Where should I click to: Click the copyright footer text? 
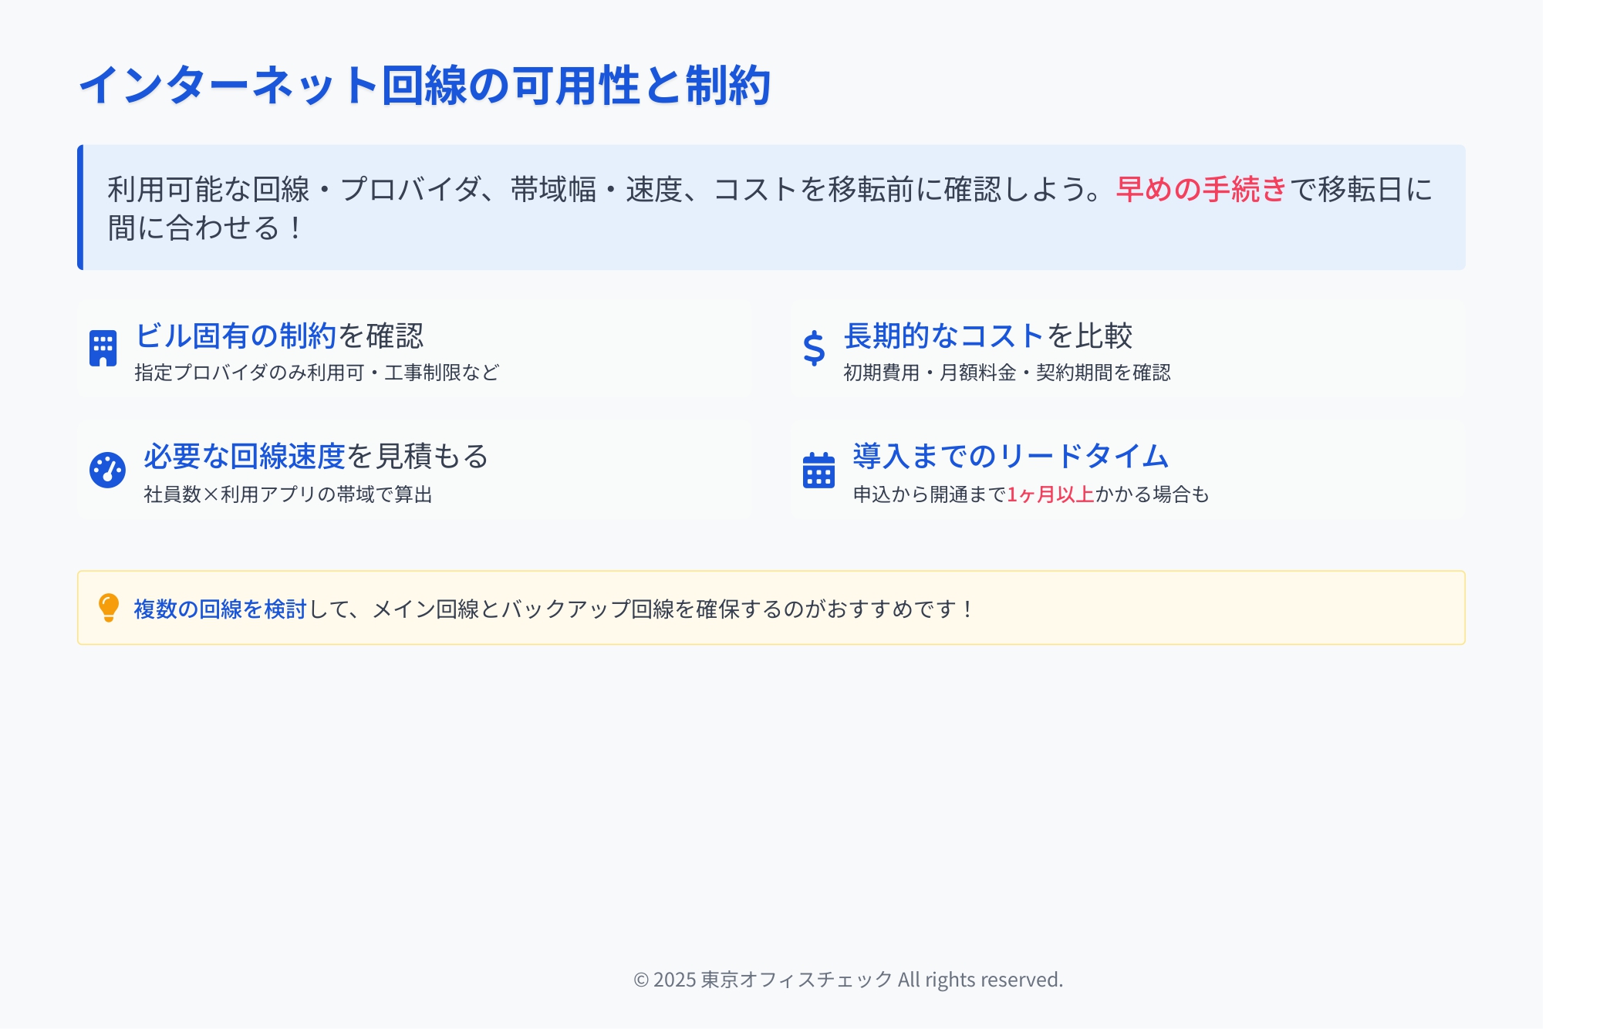click(x=848, y=980)
